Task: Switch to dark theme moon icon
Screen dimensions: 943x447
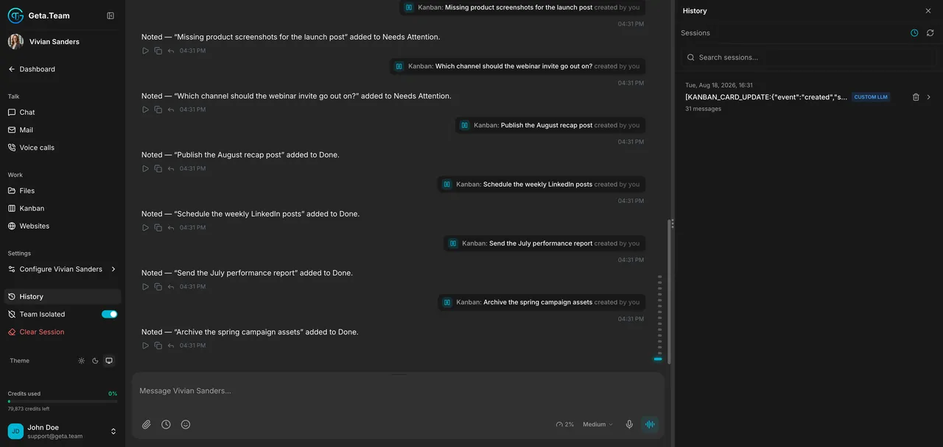Action: point(95,361)
